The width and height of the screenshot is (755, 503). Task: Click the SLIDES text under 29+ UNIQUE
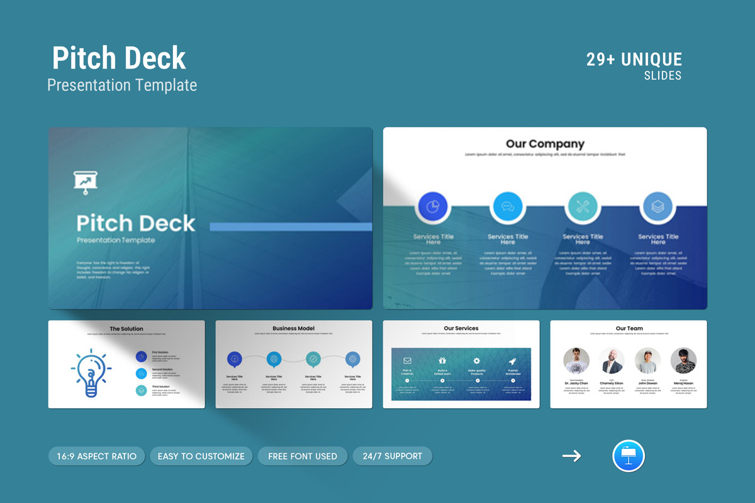tap(663, 75)
